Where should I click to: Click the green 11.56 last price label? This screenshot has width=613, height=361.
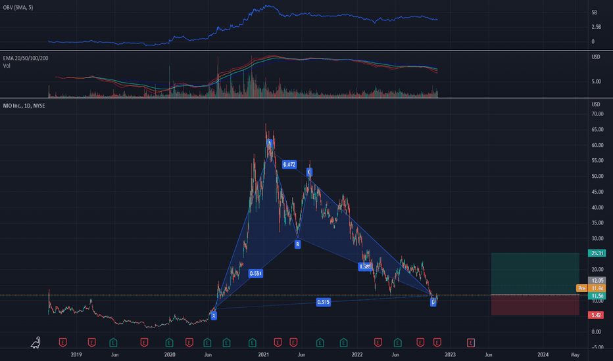(x=597, y=296)
